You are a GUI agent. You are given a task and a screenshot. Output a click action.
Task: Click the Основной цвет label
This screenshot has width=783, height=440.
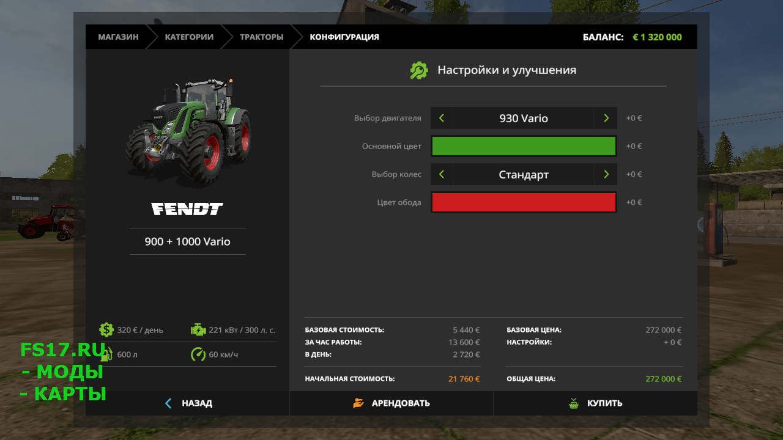[x=391, y=146]
